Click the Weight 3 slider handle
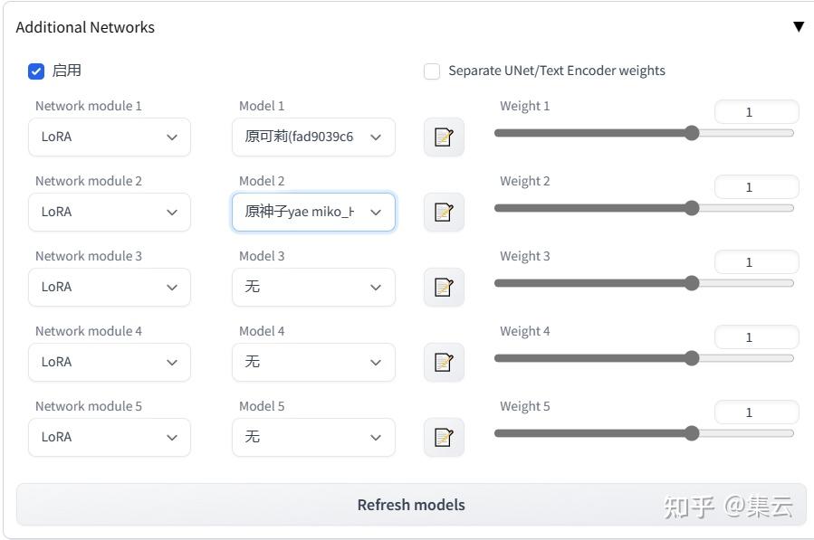This screenshot has height=540, width=814. [692, 283]
